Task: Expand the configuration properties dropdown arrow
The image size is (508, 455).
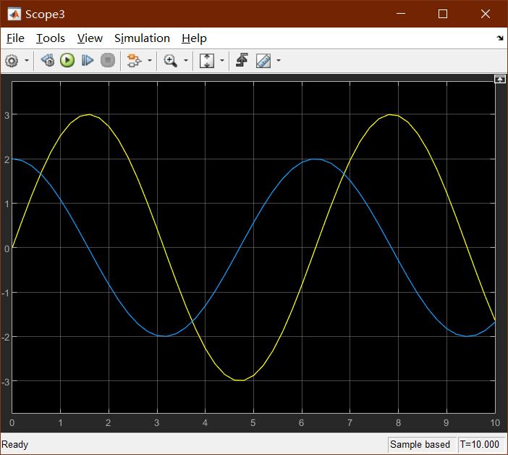Action: click(27, 61)
